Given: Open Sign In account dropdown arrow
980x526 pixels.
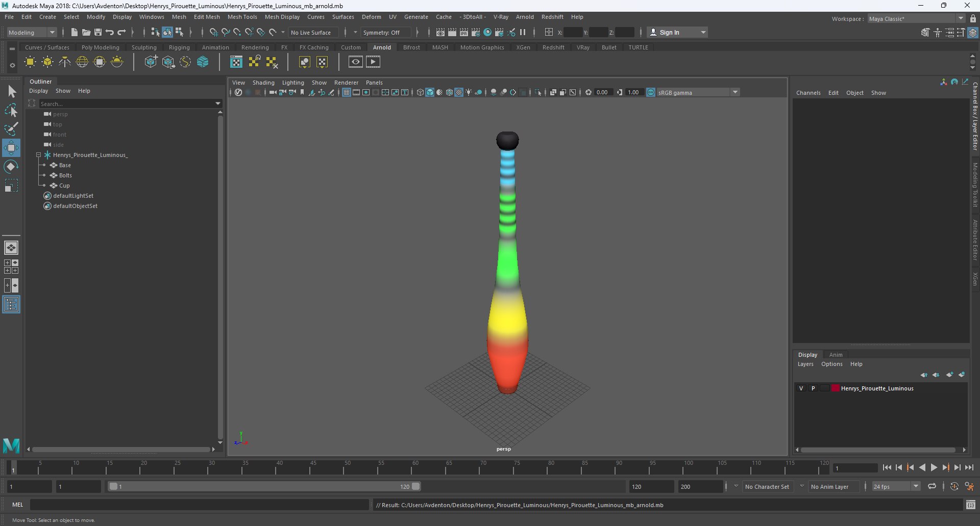Looking at the screenshot, I should [703, 32].
